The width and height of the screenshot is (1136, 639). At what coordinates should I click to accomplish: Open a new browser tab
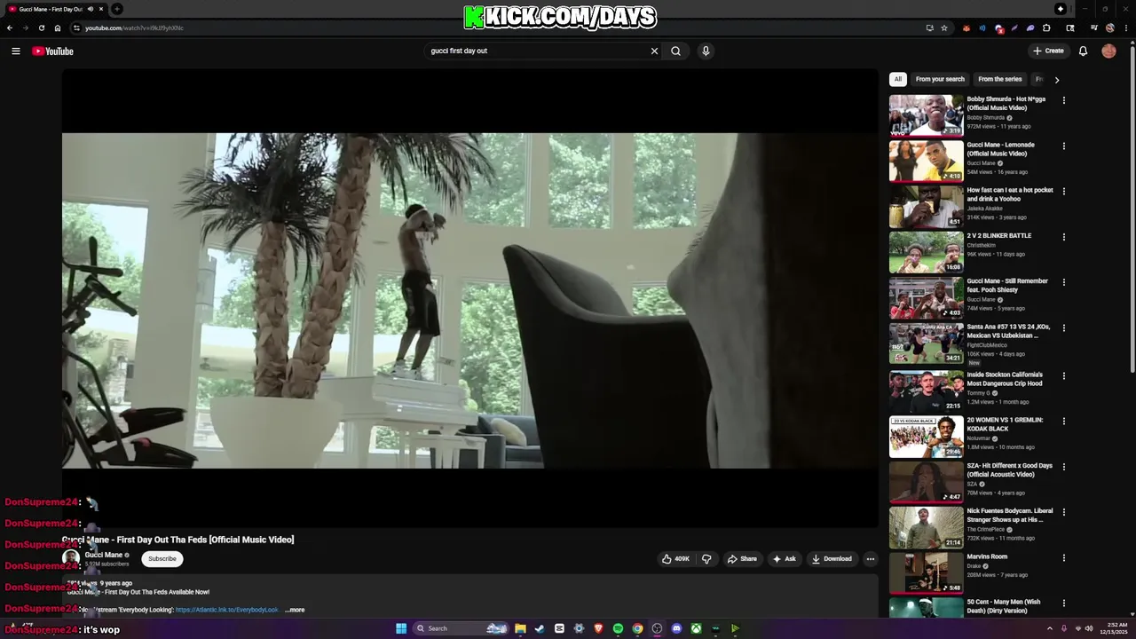(x=117, y=9)
